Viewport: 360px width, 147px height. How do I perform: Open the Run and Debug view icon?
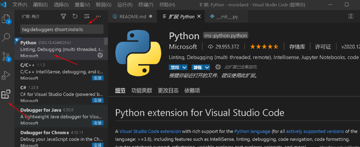point(6,75)
